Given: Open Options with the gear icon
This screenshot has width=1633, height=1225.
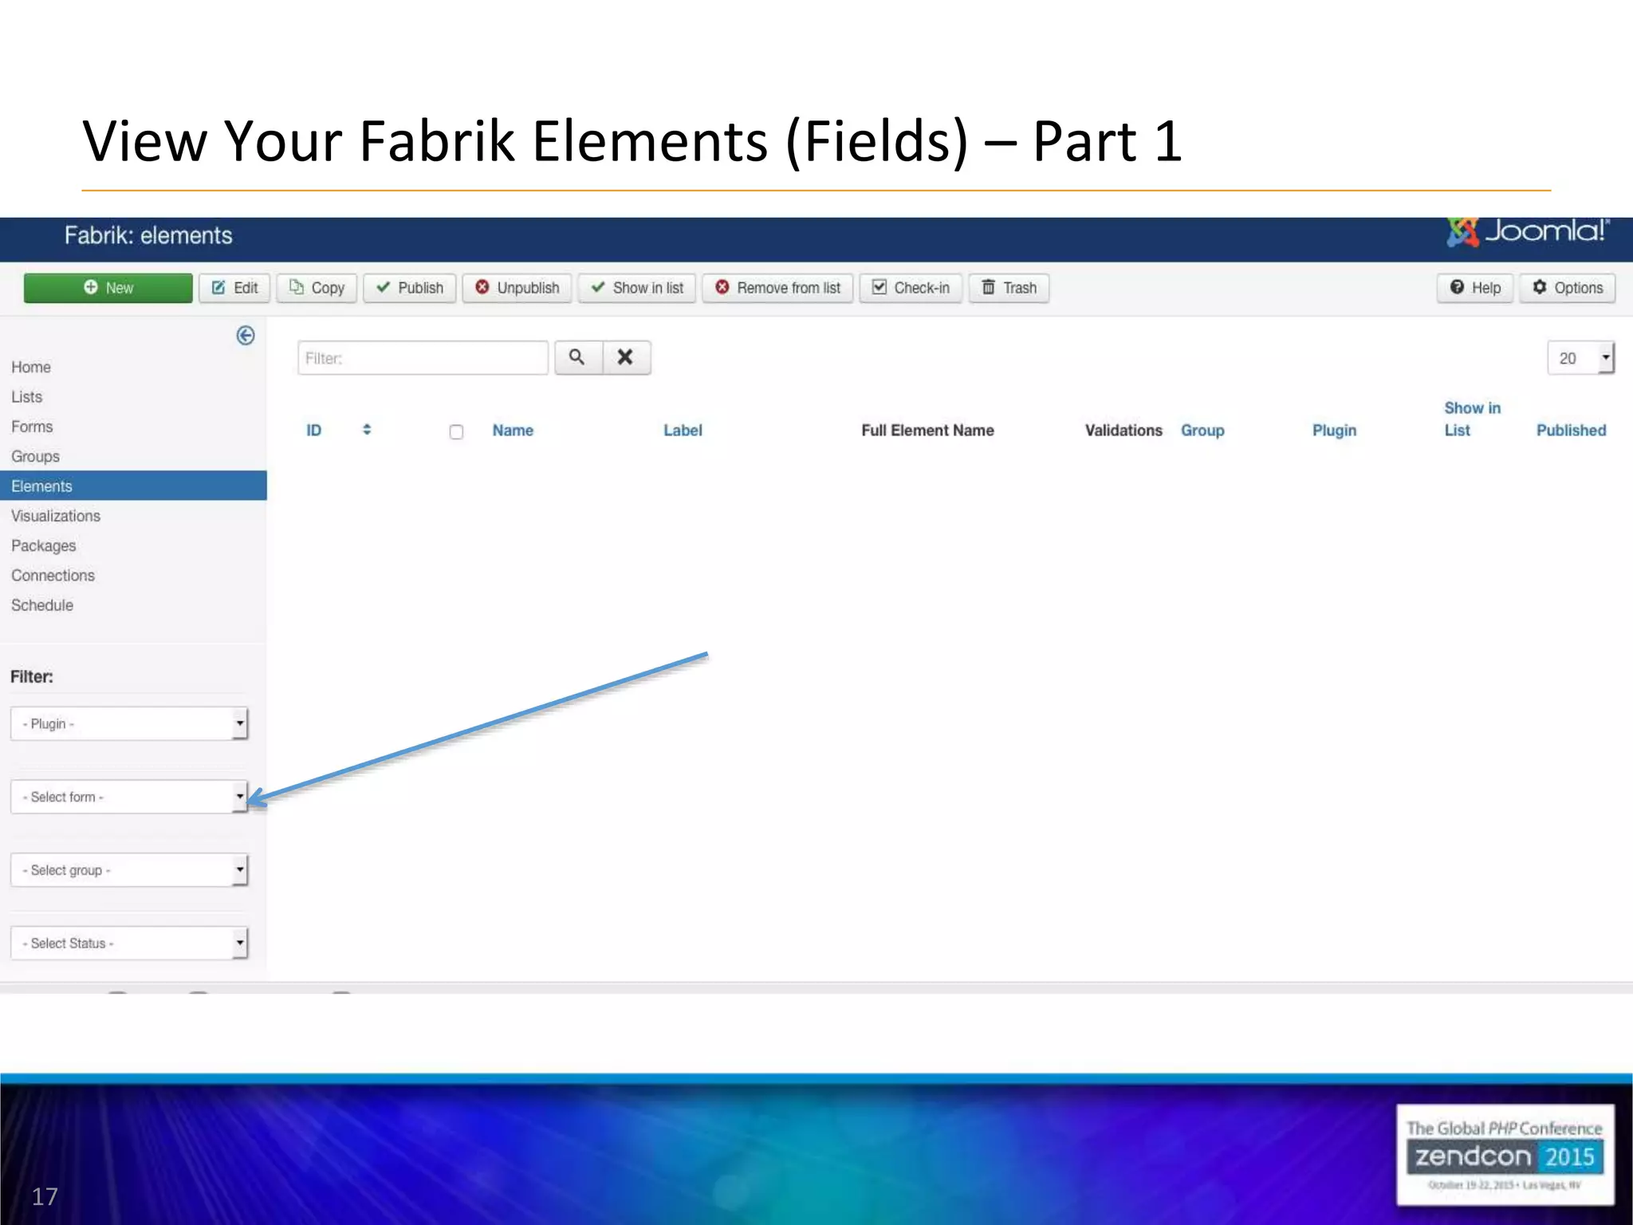Looking at the screenshot, I should [x=1567, y=288].
